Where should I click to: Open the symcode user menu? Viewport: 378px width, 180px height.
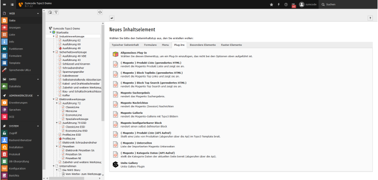pyautogui.click(x=308, y=5)
